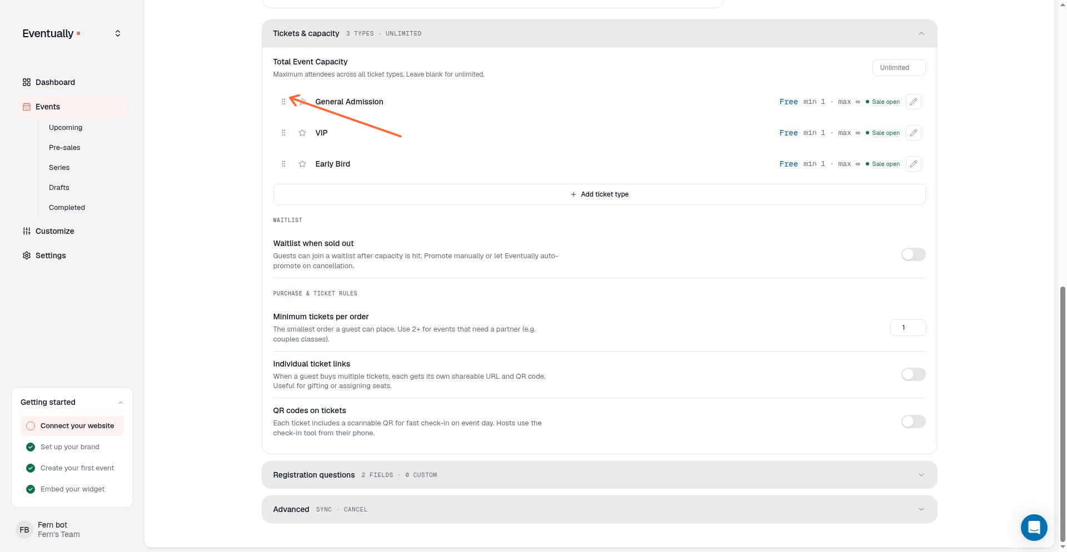The width and height of the screenshot is (1067, 552).
Task: Open Create your first event step
Action: pyautogui.click(x=72, y=468)
